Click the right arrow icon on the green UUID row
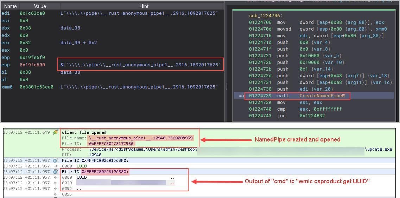400x198 pixels. click(55, 166)
